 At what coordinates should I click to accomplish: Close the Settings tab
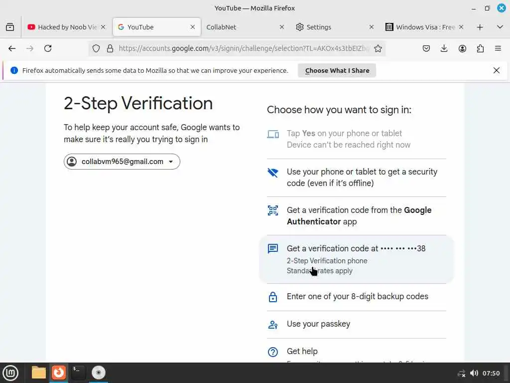tap(372, 27)
